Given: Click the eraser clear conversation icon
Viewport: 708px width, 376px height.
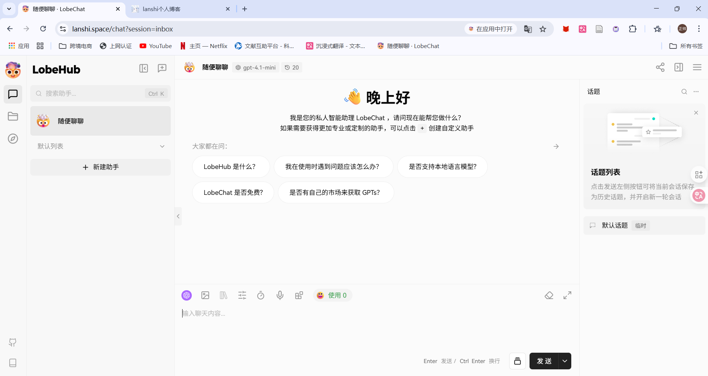Looking at the screenshot, I should [x=549, y=295].
